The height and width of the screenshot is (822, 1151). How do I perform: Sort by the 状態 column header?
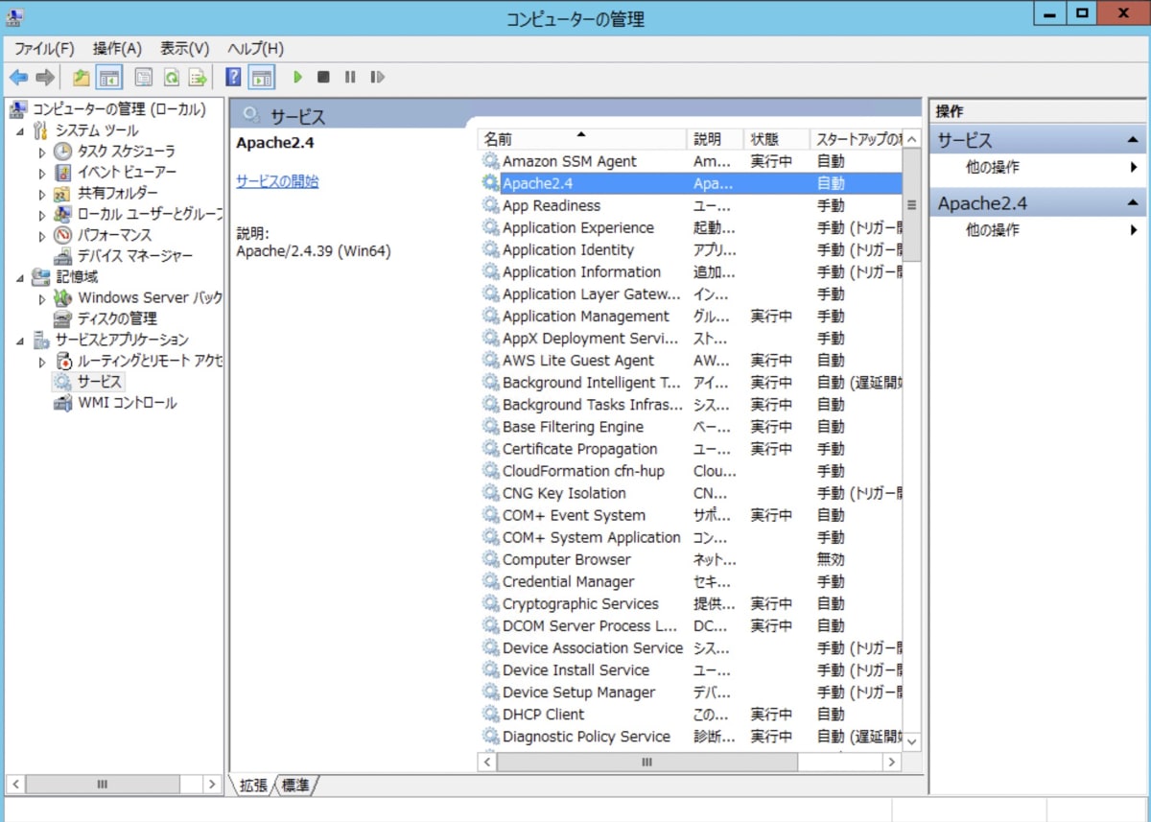[x=776, y=139]
